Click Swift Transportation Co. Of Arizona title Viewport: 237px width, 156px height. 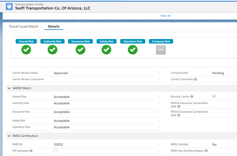(53, 8)
